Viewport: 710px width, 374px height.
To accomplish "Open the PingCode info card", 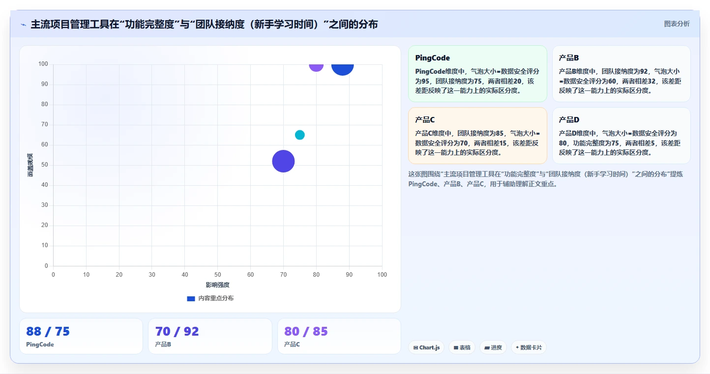I will click(477, 74).
